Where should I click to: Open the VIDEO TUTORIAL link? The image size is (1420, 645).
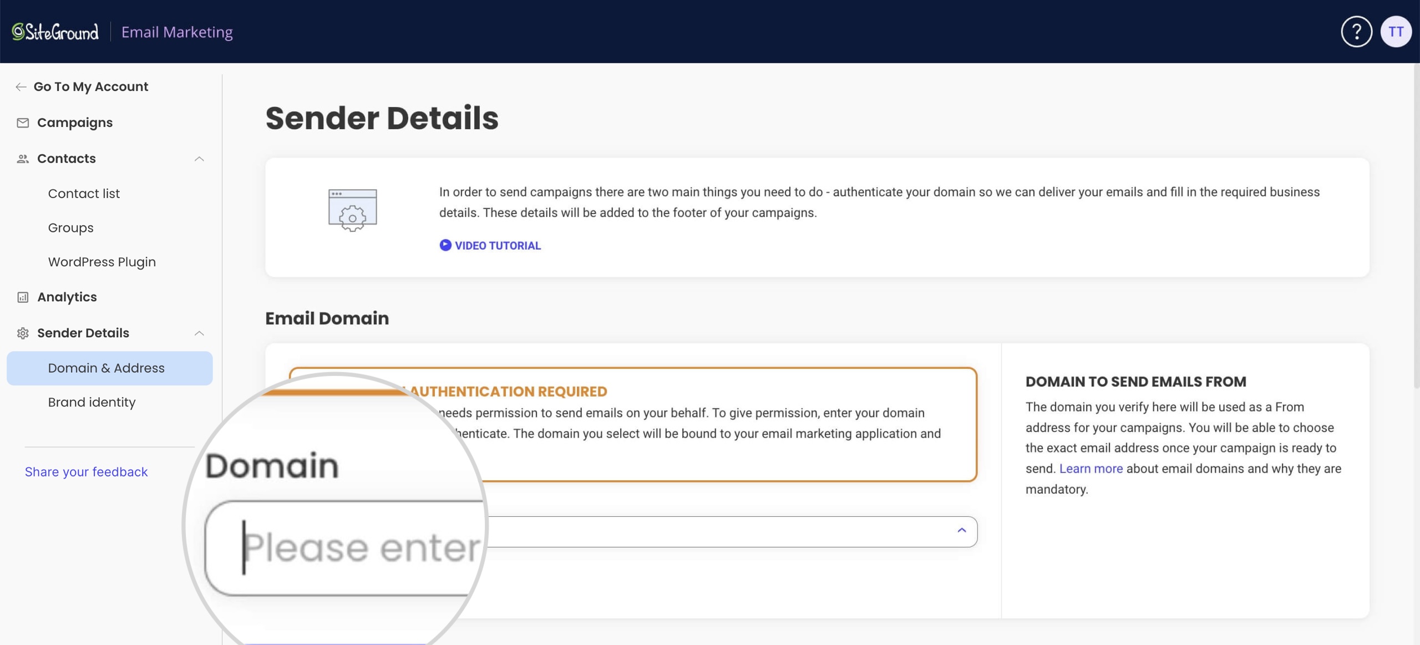tap(498, 245)
